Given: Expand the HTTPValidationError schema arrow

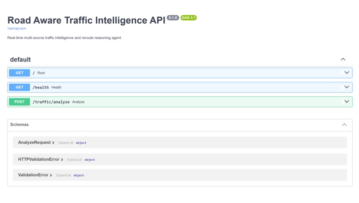Looking at the screenshot, I should coord(62,159).
